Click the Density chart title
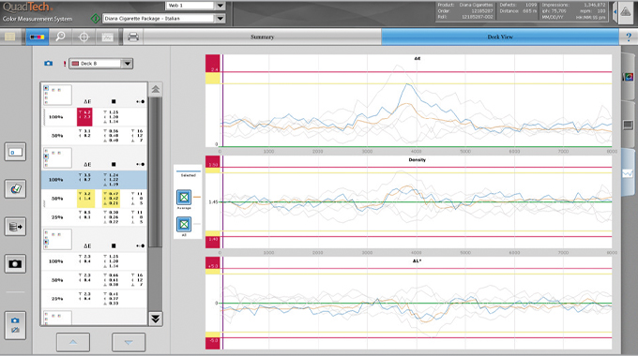 point(418,159)
